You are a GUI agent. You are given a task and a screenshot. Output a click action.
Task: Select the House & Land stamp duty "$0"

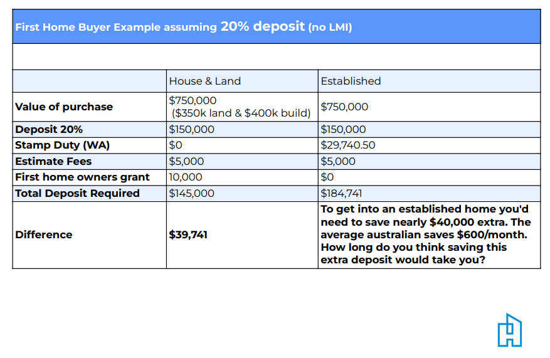pos(176,145)
